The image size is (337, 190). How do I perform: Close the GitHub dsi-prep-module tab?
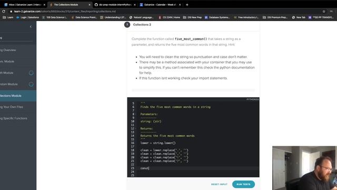coord(135,5)
